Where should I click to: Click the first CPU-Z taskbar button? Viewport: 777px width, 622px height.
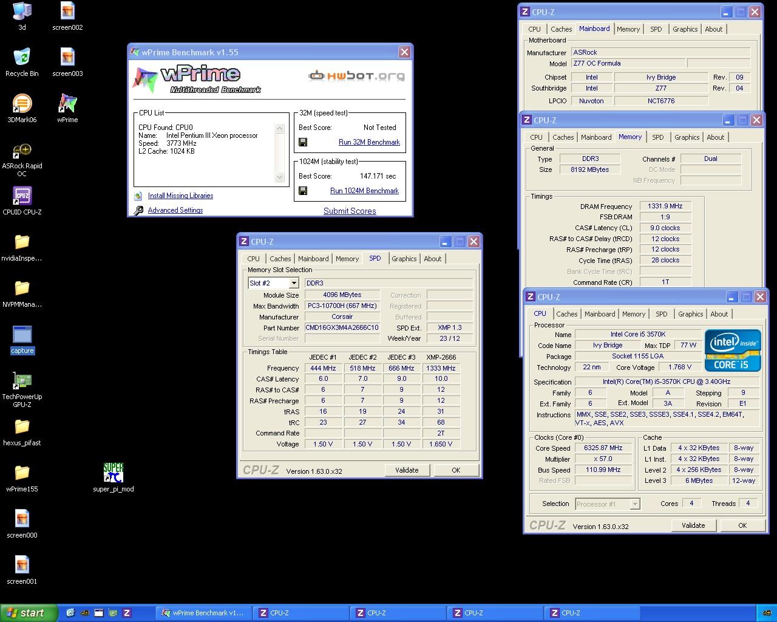coord(300,613)
